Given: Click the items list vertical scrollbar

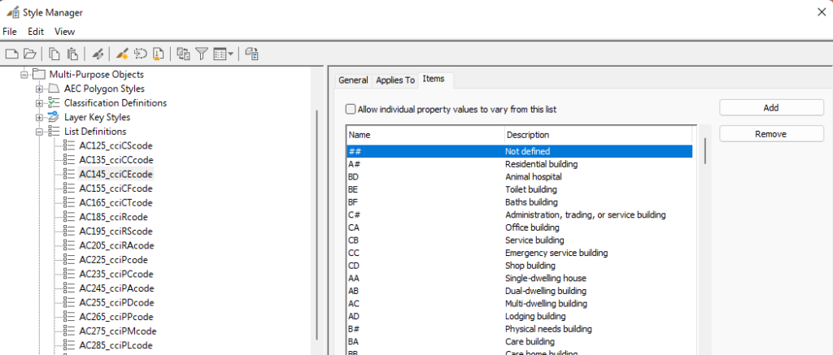Looking at the screenshot, I should pos(705,151).
